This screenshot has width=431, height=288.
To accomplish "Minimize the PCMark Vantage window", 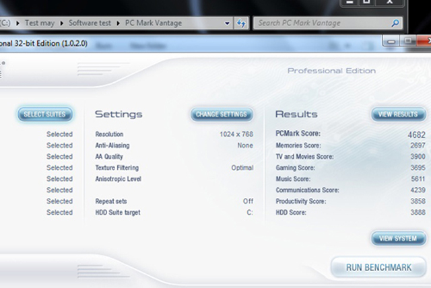I will click(391, 42).
